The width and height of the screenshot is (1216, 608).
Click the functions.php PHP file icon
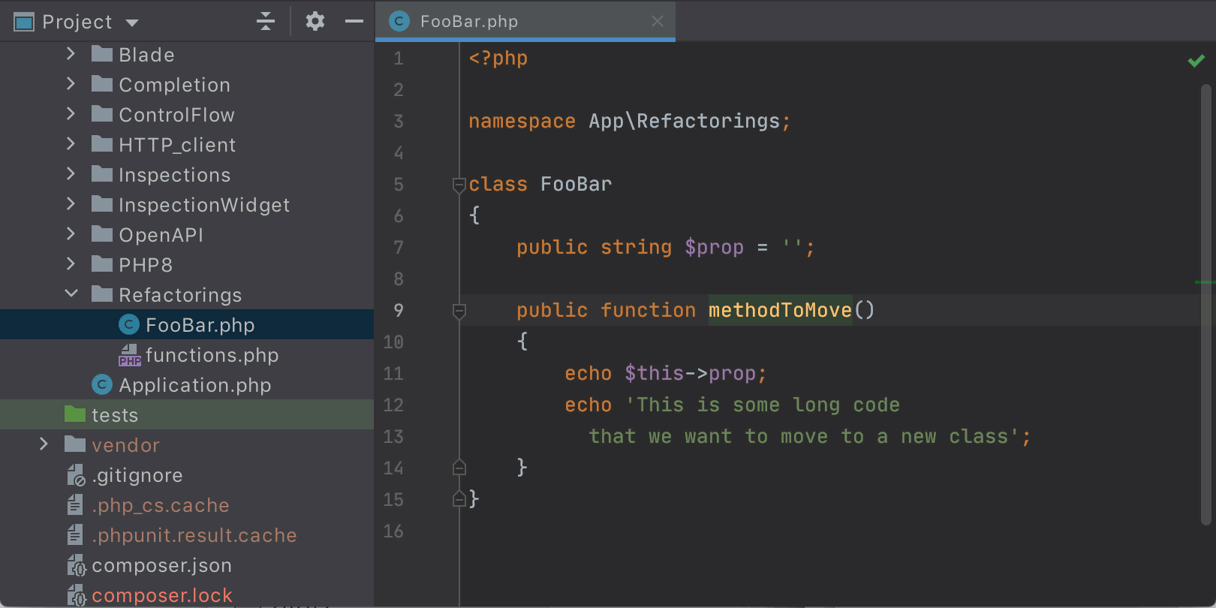coord(129,355)
